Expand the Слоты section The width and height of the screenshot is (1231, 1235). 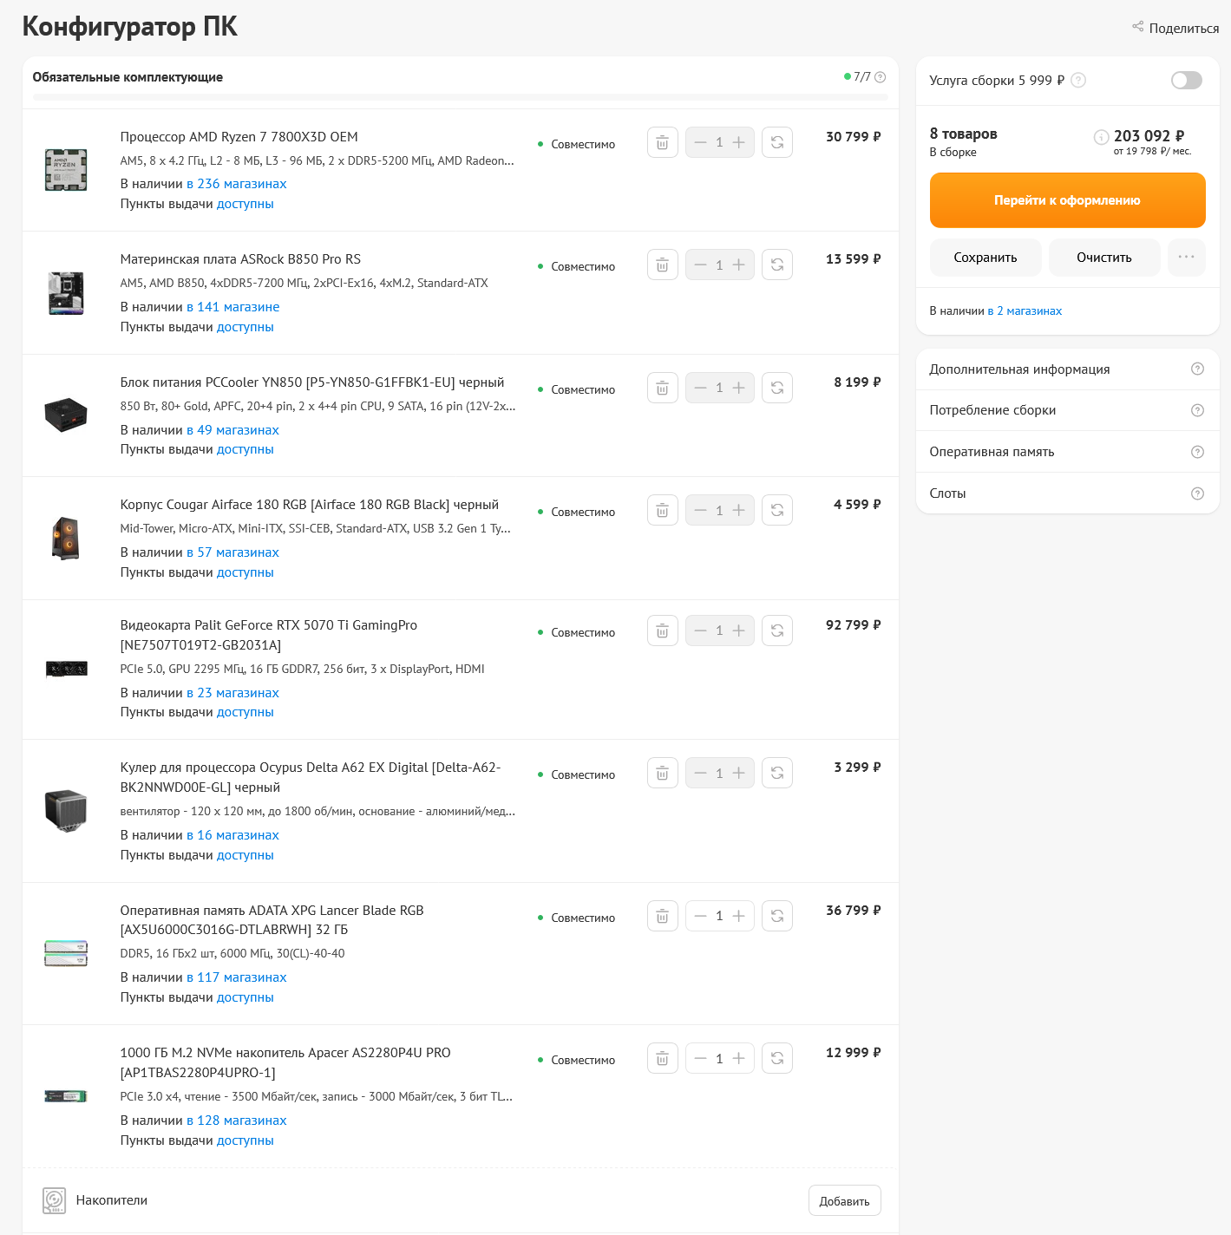tap(1067, 493)
